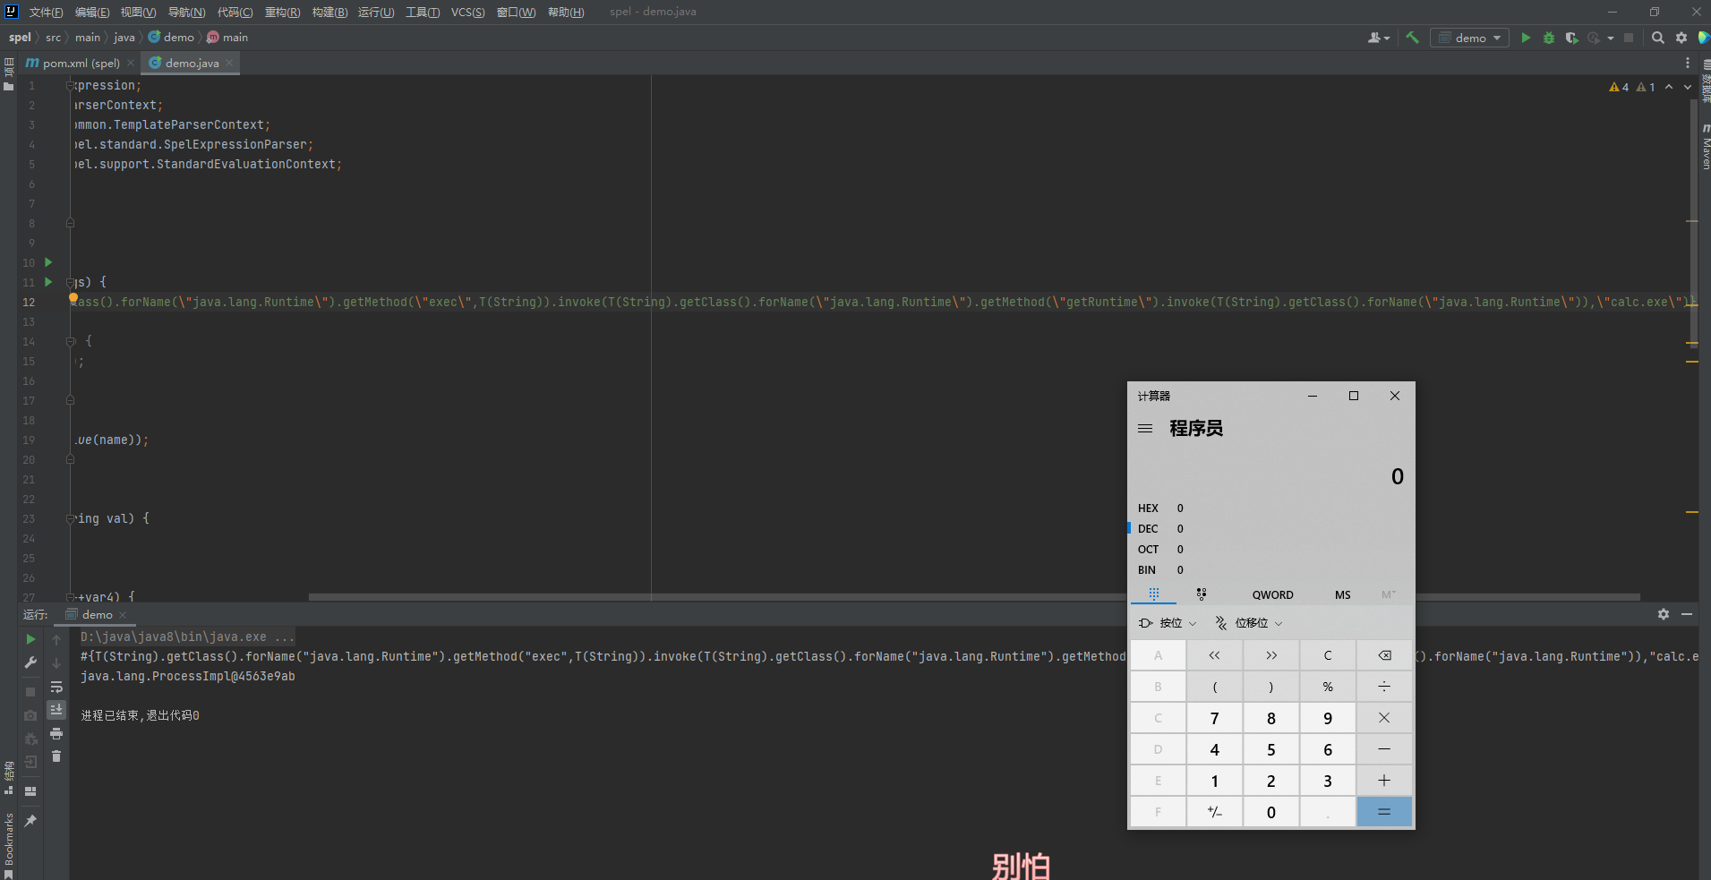Image resolution: width=1711 pixels, height=880 pixels.
Task: Hide the Run tool window with minus icon
Action: pyautogui.click(x=1687, y=614)
